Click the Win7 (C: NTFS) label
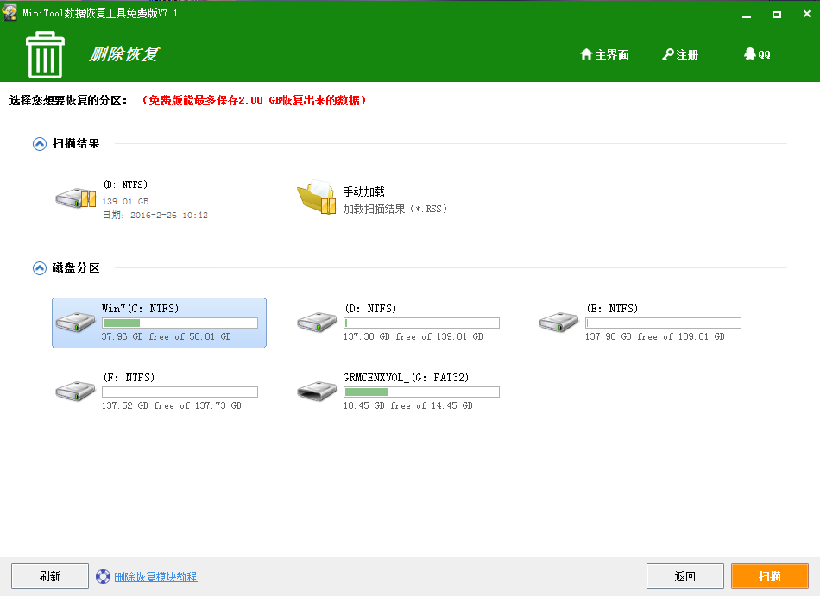820x596 pixels. tap(140, 309)
